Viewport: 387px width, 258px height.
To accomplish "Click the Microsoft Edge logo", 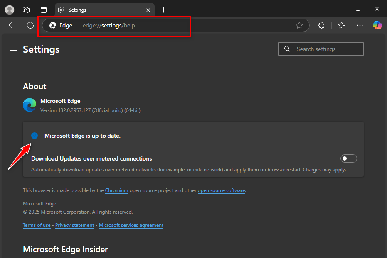I will [30, 105].
